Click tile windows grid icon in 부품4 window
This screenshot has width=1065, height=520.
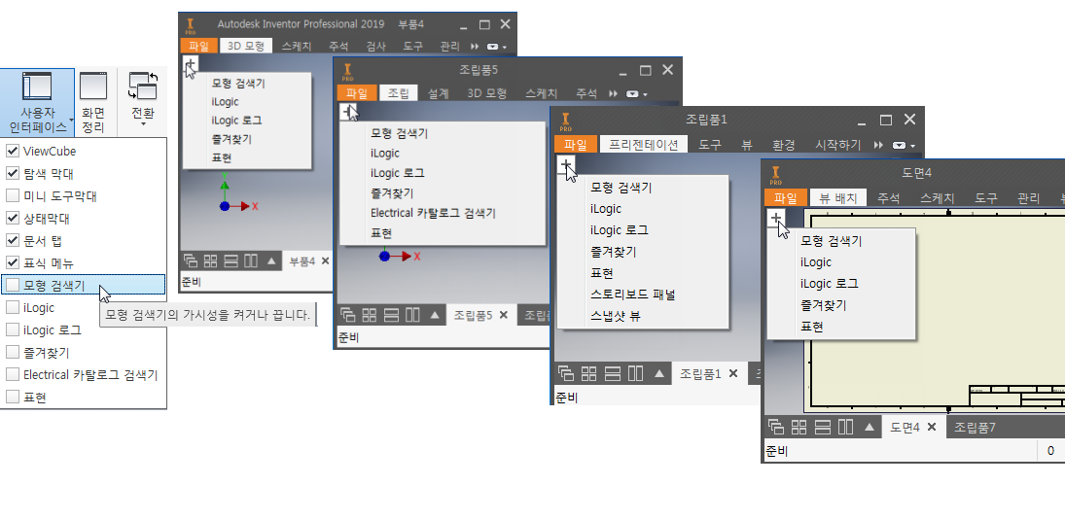pos(210,260)
